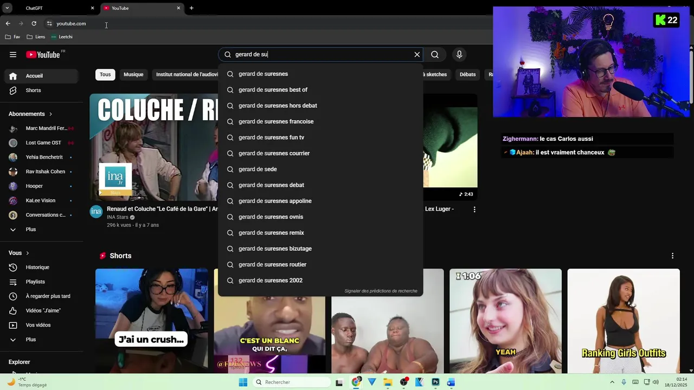
Task: Expand more subscriptions with Plus
Action: pos(42,230)
